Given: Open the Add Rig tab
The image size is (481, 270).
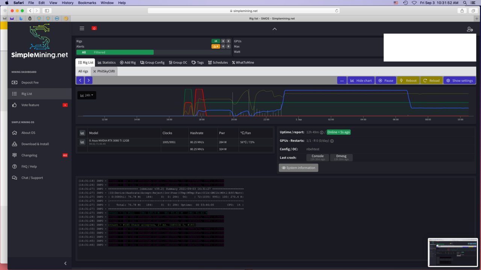Looking at the screenshot, I should [128, 63].
